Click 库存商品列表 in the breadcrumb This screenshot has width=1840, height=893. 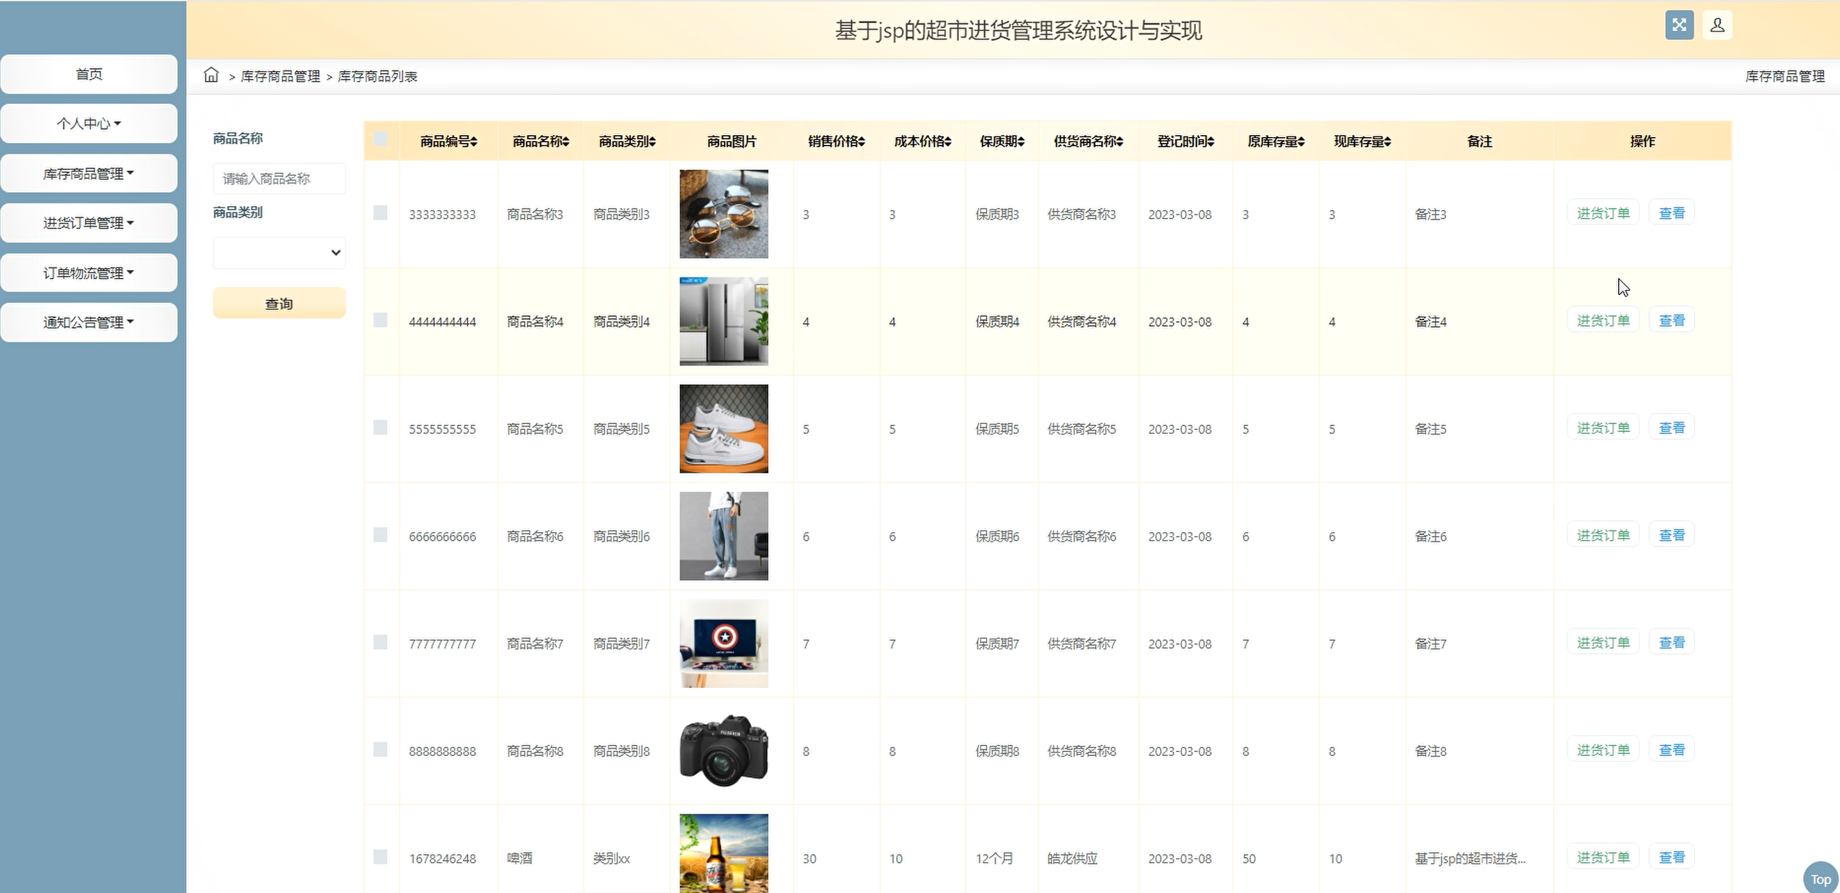pos(377,76)
